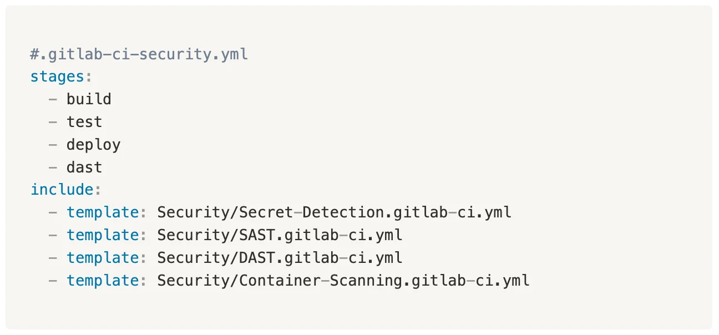Click the 'include' key
719x335 pixels.
(x=62, y=190)
